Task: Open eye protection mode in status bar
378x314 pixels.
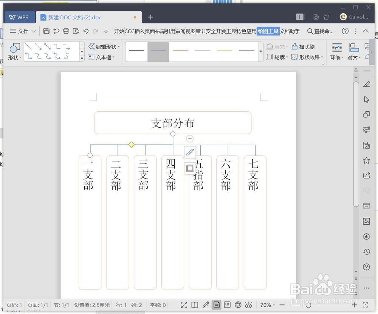Action: click(x=248, y=305)
